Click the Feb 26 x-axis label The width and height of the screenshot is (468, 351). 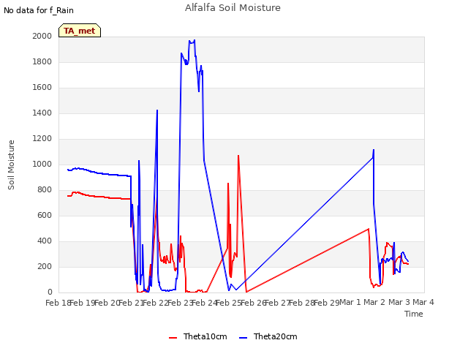pos(253,303)
